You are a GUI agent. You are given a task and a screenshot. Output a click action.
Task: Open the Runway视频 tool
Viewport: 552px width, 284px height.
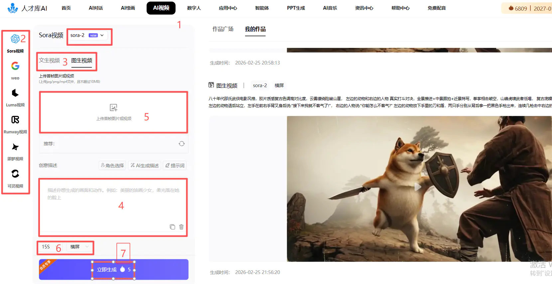point(15,124)
